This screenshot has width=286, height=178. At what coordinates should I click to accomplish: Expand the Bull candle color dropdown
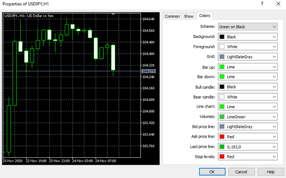248,87
